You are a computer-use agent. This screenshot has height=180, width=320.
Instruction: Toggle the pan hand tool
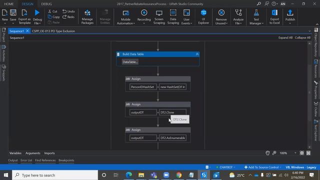pos(267,153)
